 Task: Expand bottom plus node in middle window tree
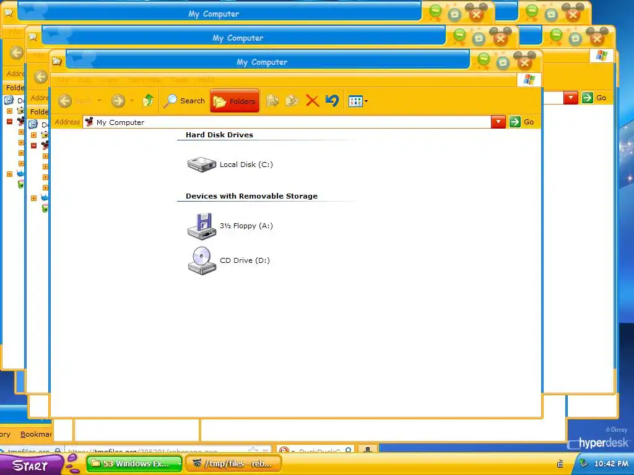34,199
